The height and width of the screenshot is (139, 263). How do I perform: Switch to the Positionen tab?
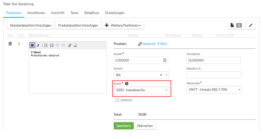pos(14,13)
